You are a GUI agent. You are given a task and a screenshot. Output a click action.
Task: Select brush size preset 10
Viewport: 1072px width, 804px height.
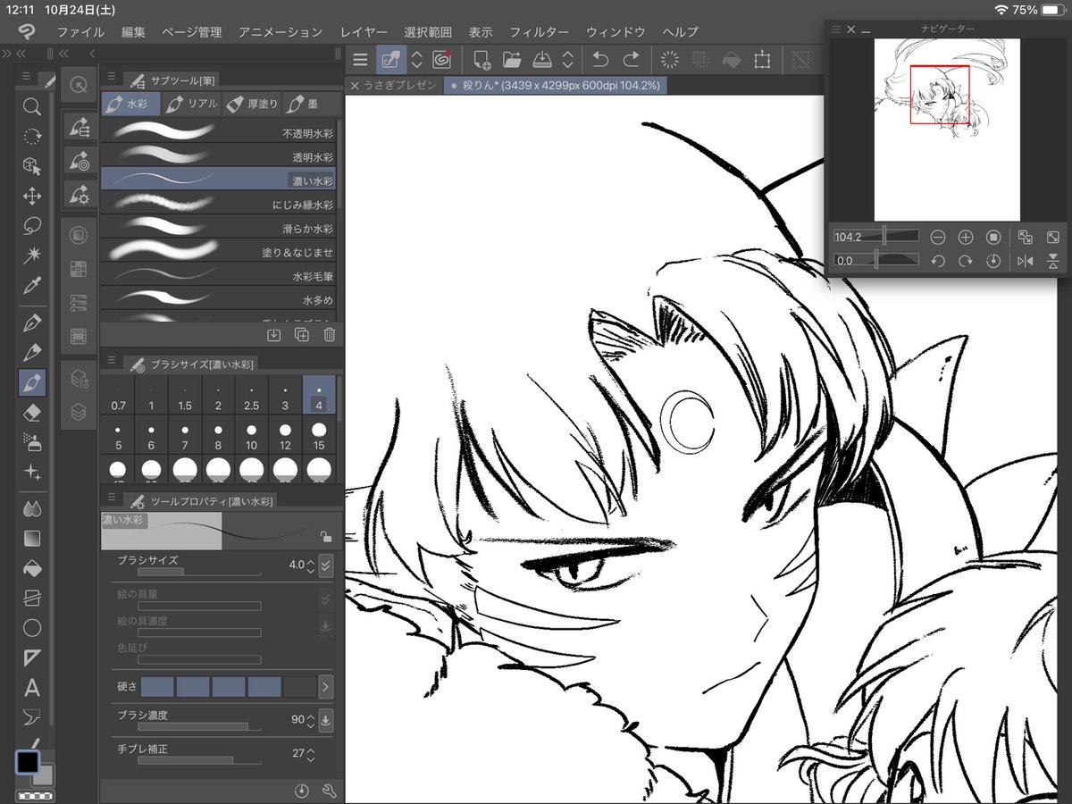click(x=252, y=437)
